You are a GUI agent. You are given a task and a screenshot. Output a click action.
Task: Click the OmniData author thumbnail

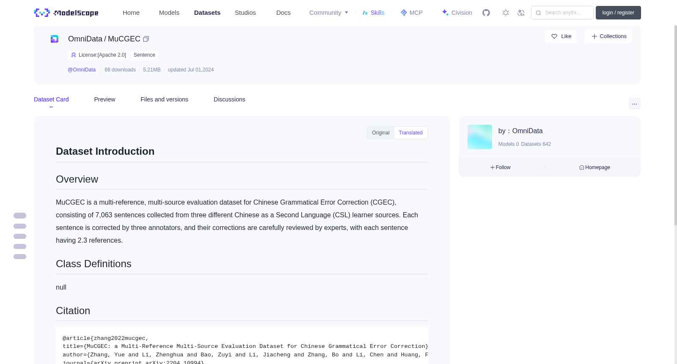tap(480, 137)
